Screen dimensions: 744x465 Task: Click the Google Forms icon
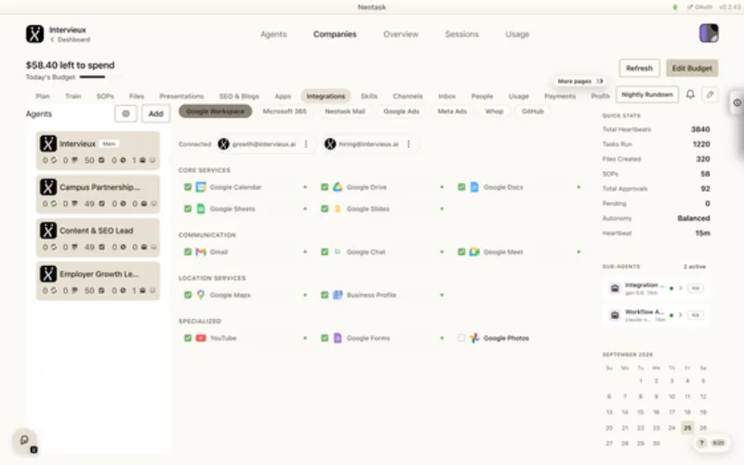(x=338, y=339)
